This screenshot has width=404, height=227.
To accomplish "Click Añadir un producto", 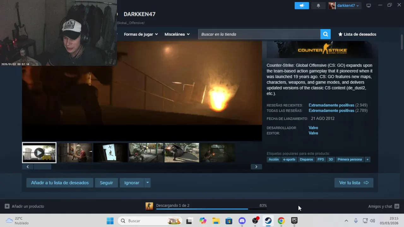I will pos(24,206).
